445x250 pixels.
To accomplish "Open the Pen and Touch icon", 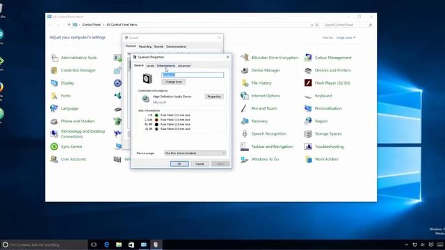I will tap(245, 108).
